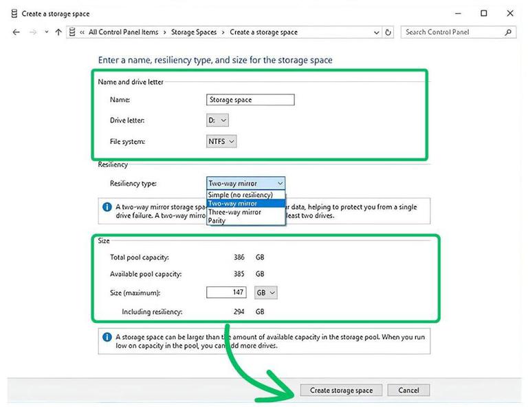528x407 pixels.
Task: Click the Size (maximum) input field
Action: tap(226, 293)
